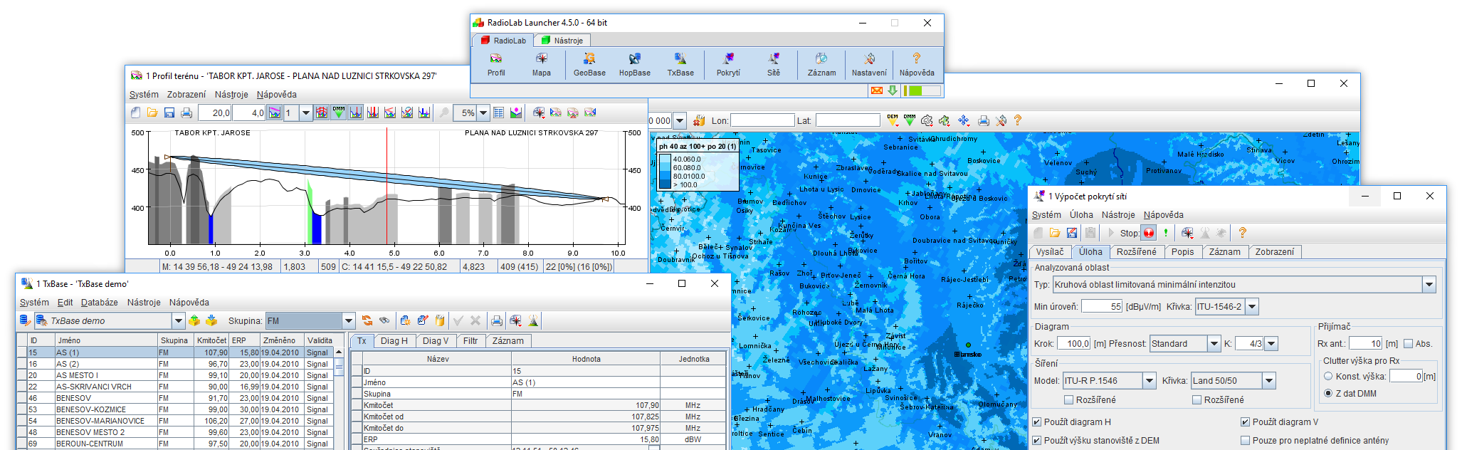This screenshot has height=450, width=1462.
Task: Open the Databáze menu in TxBase
Action: click(99, 303)
